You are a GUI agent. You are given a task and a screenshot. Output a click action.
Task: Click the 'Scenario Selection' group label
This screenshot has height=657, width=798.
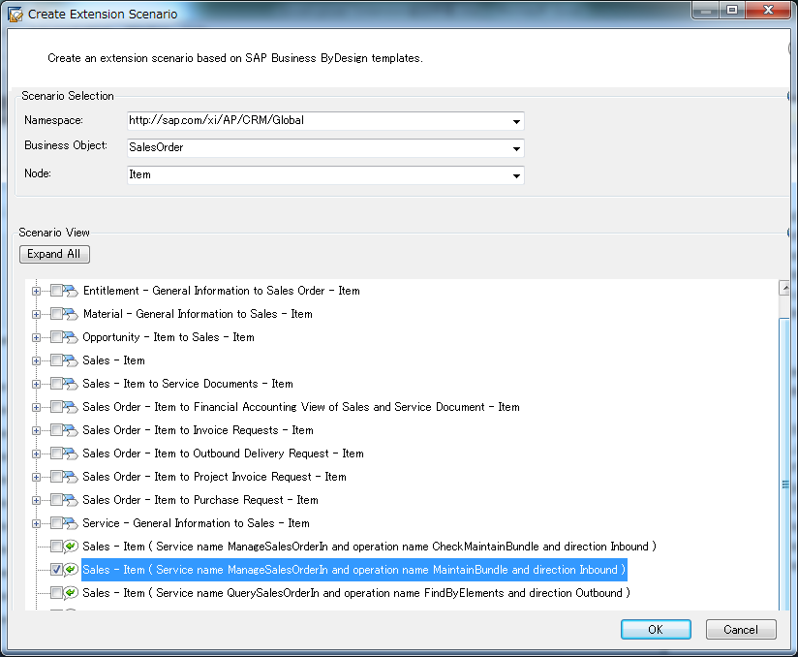pyautogui.click(x=68, y=96)
